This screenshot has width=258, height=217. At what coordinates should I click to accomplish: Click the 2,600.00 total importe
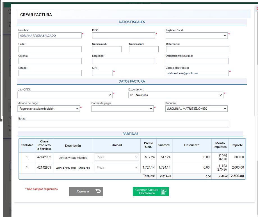point(237,176)
